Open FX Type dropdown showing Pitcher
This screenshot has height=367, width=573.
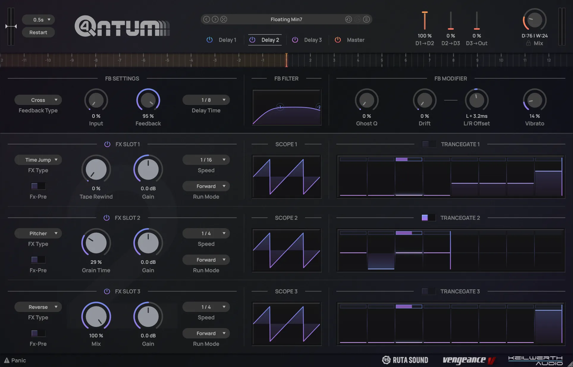pyautogui.click(x=38, y=233)
